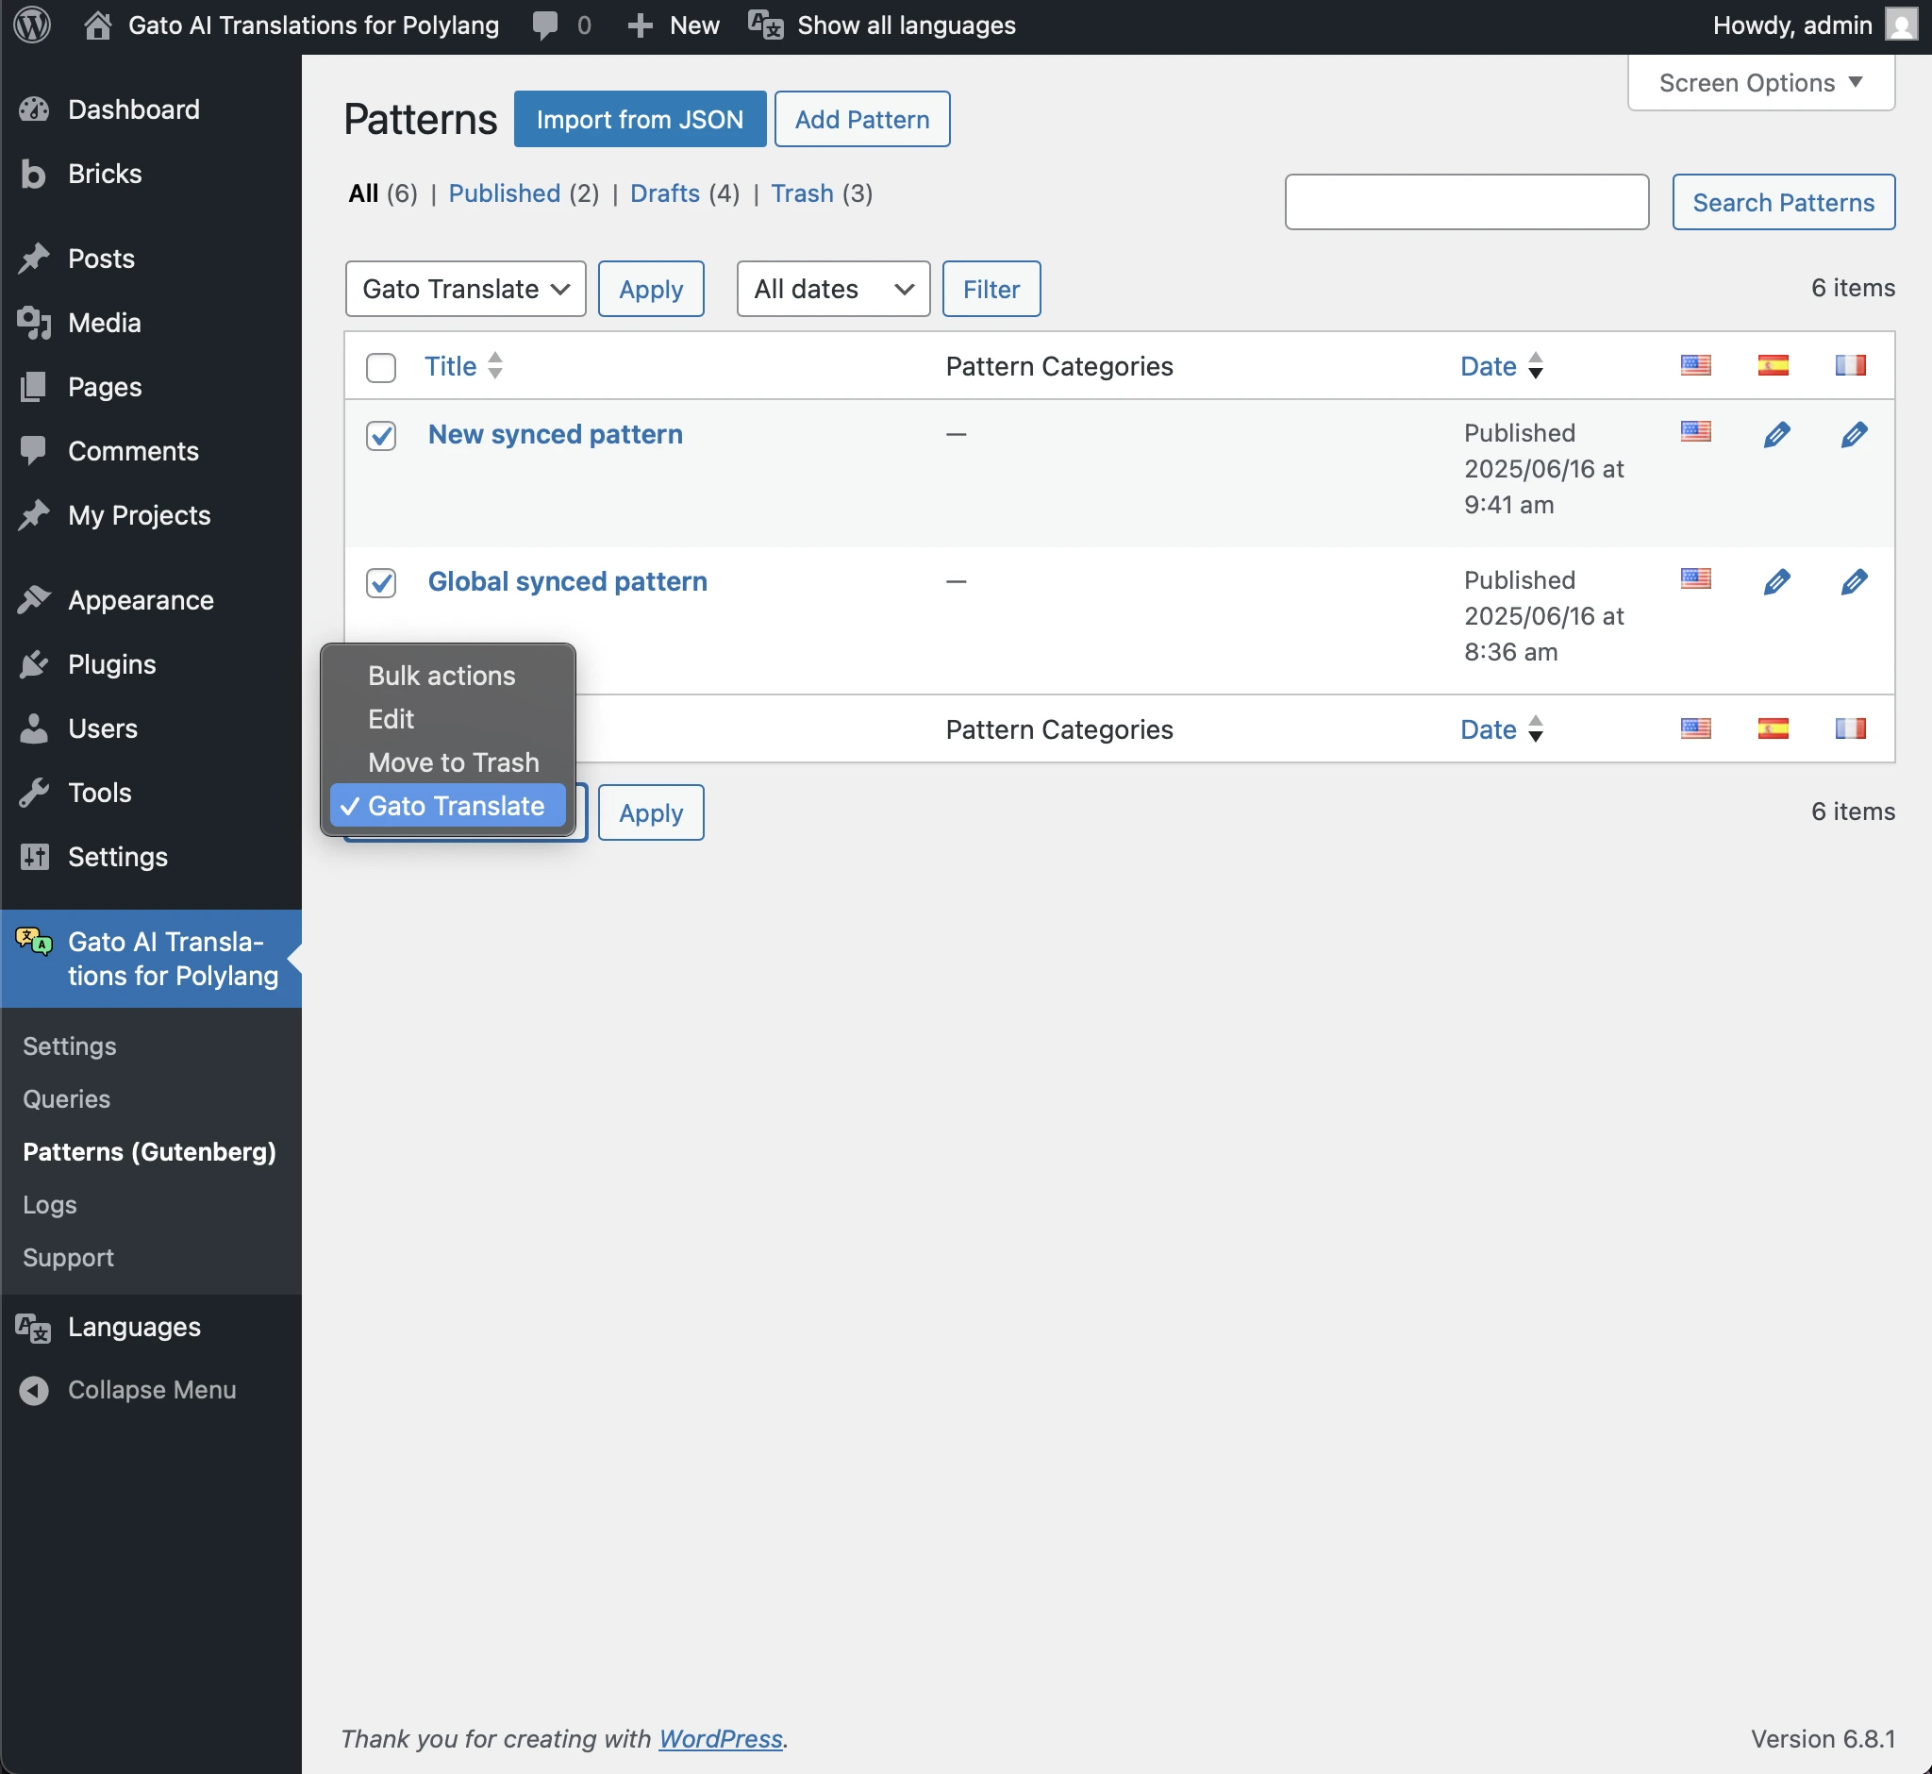This screenshot has width=1932, height=1774.
Task: Expand the Screen Options panel
Action: tap(1759, 82)
